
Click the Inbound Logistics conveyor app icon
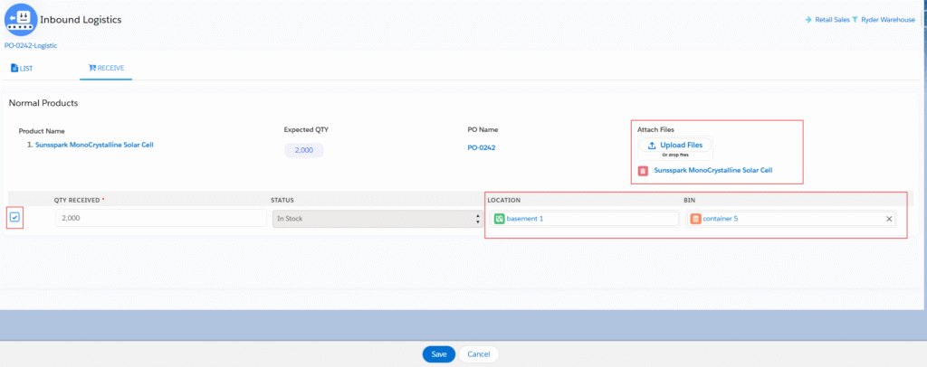pyautogui.click(x=20, y=19)
